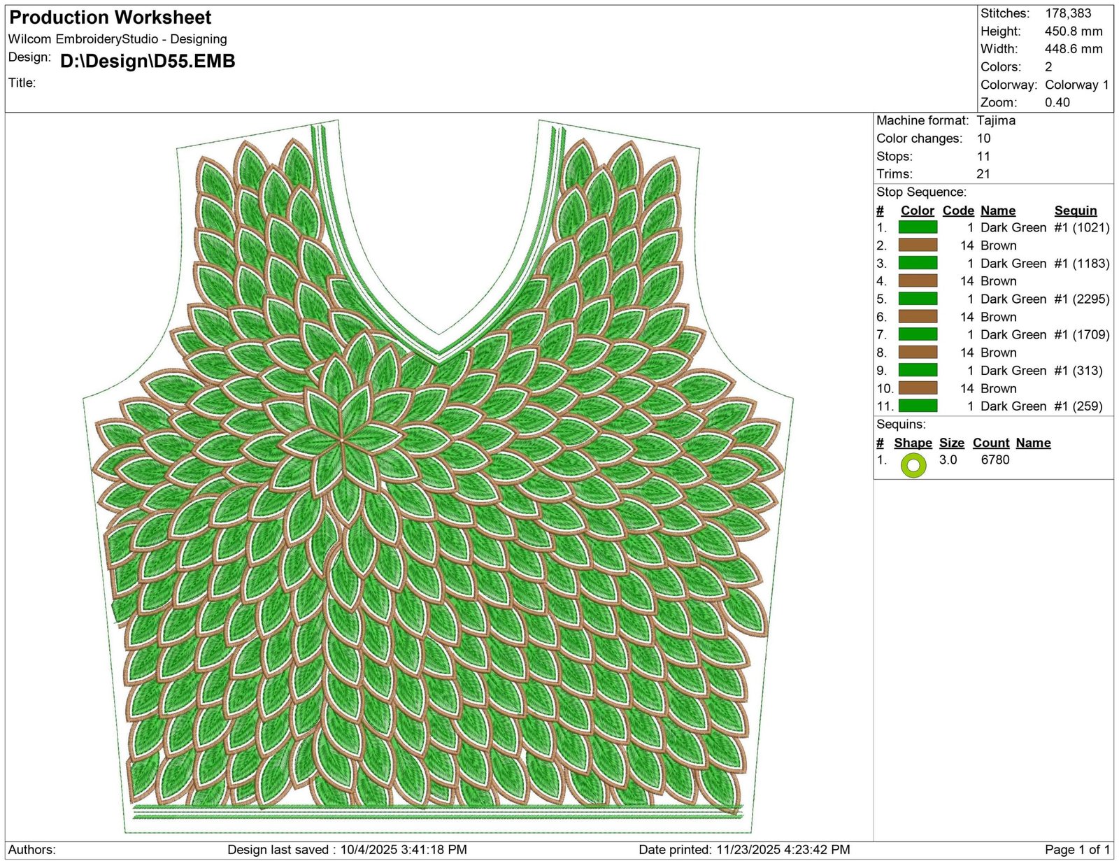Click the central flower of the embroidery design
The height and width of the screenshot is (861, 1119).
pyautogui.click(x=343, y=441)
